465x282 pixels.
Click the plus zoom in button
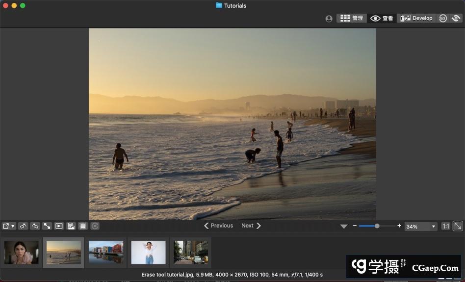(399, 226)
